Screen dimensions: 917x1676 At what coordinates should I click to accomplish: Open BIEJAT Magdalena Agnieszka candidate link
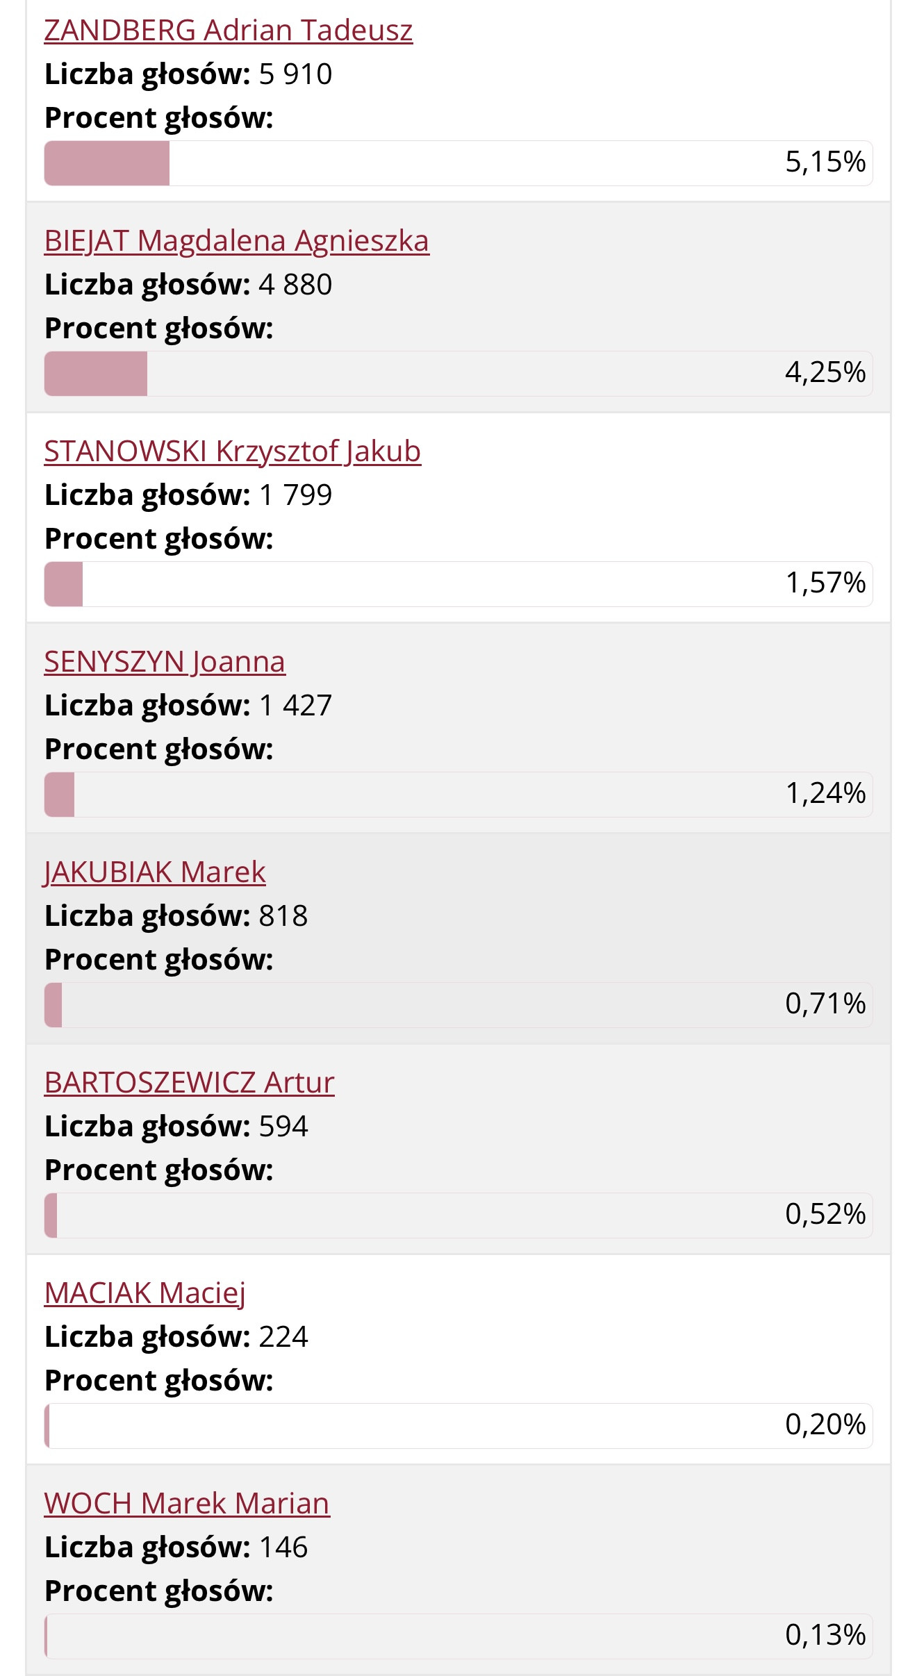(x=236, y=241)
